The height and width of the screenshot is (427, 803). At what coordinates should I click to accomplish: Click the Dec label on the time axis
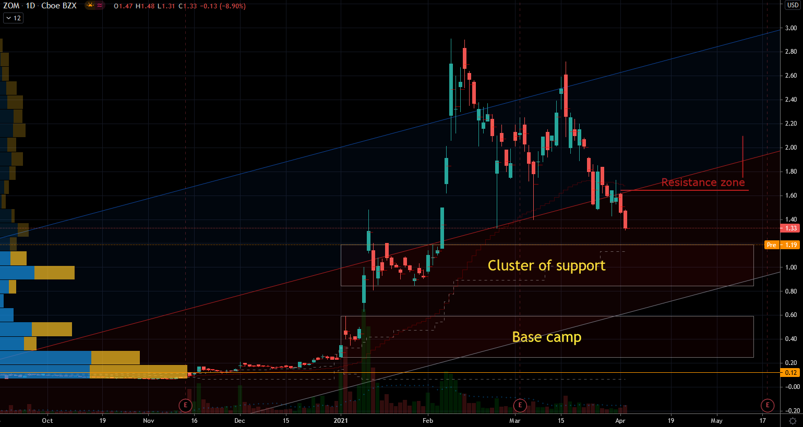[239, 420]
